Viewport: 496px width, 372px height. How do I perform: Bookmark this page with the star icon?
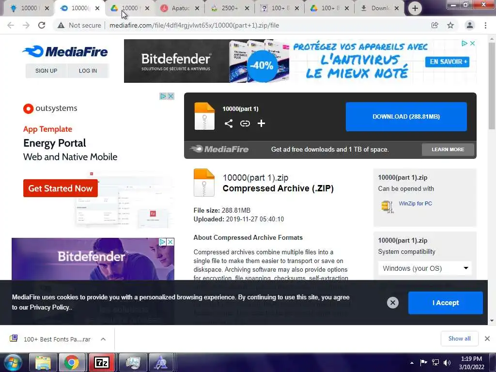point(450,25)
